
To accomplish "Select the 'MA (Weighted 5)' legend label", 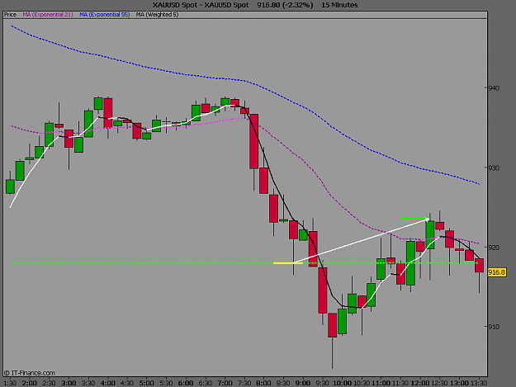I will click(x=158, y=15).
